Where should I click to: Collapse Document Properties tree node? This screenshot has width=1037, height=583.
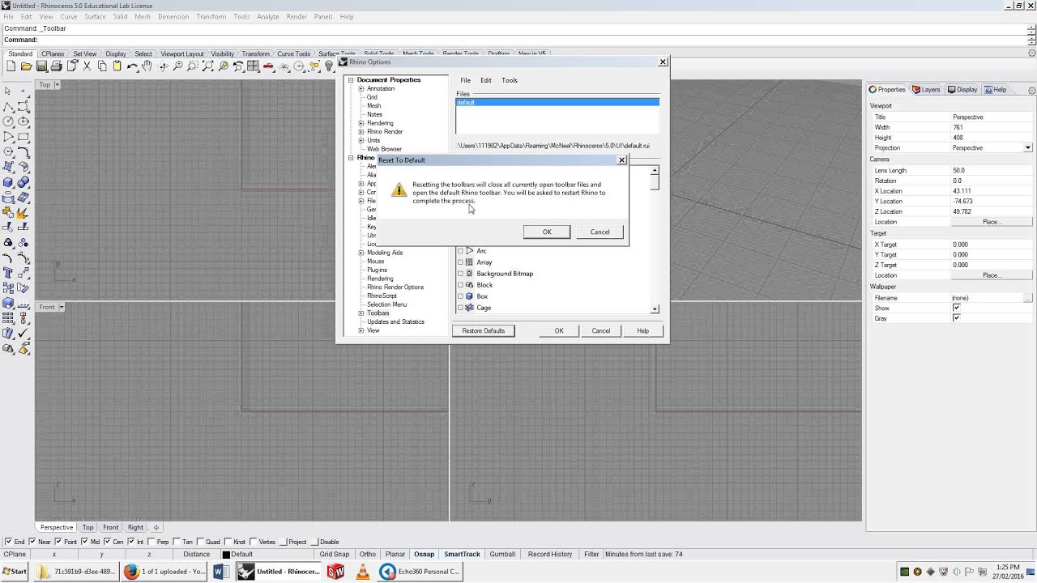[351, 80]
